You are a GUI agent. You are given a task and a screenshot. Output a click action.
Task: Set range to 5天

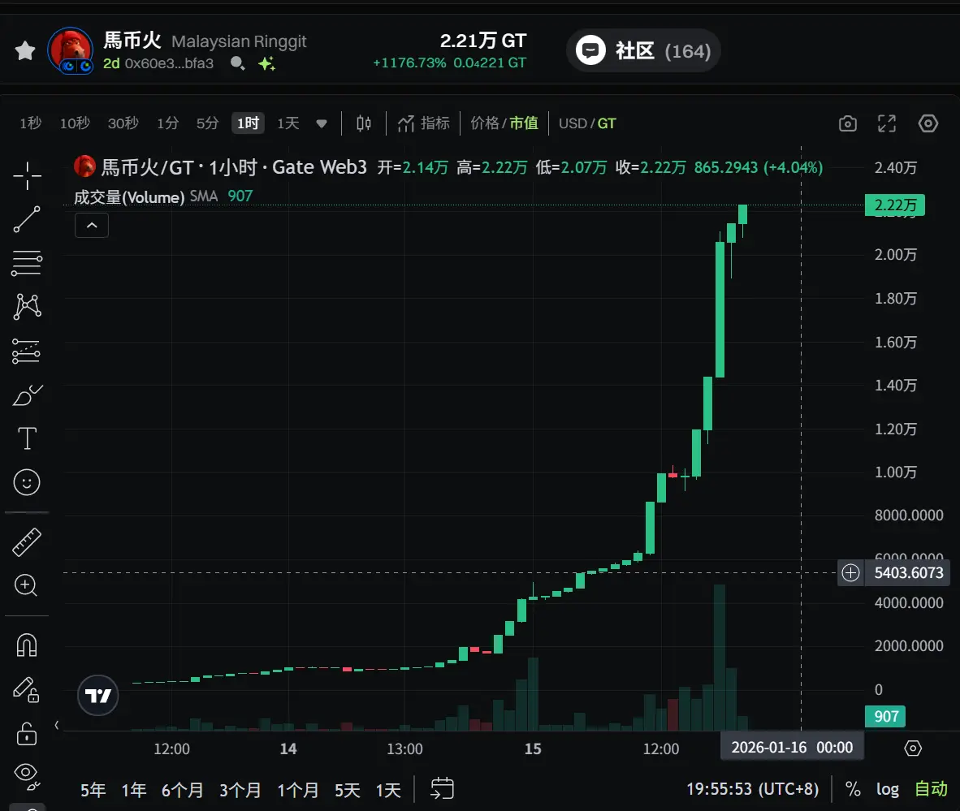click(x=347, y=790)
